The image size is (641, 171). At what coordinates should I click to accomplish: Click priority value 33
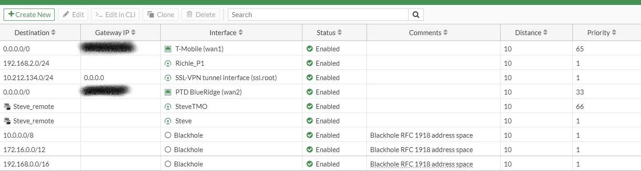(x=580, y=92)
